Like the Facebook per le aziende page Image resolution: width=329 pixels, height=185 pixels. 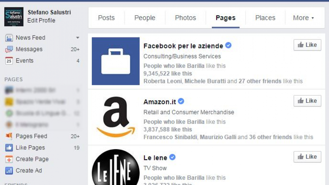(307, 45)
